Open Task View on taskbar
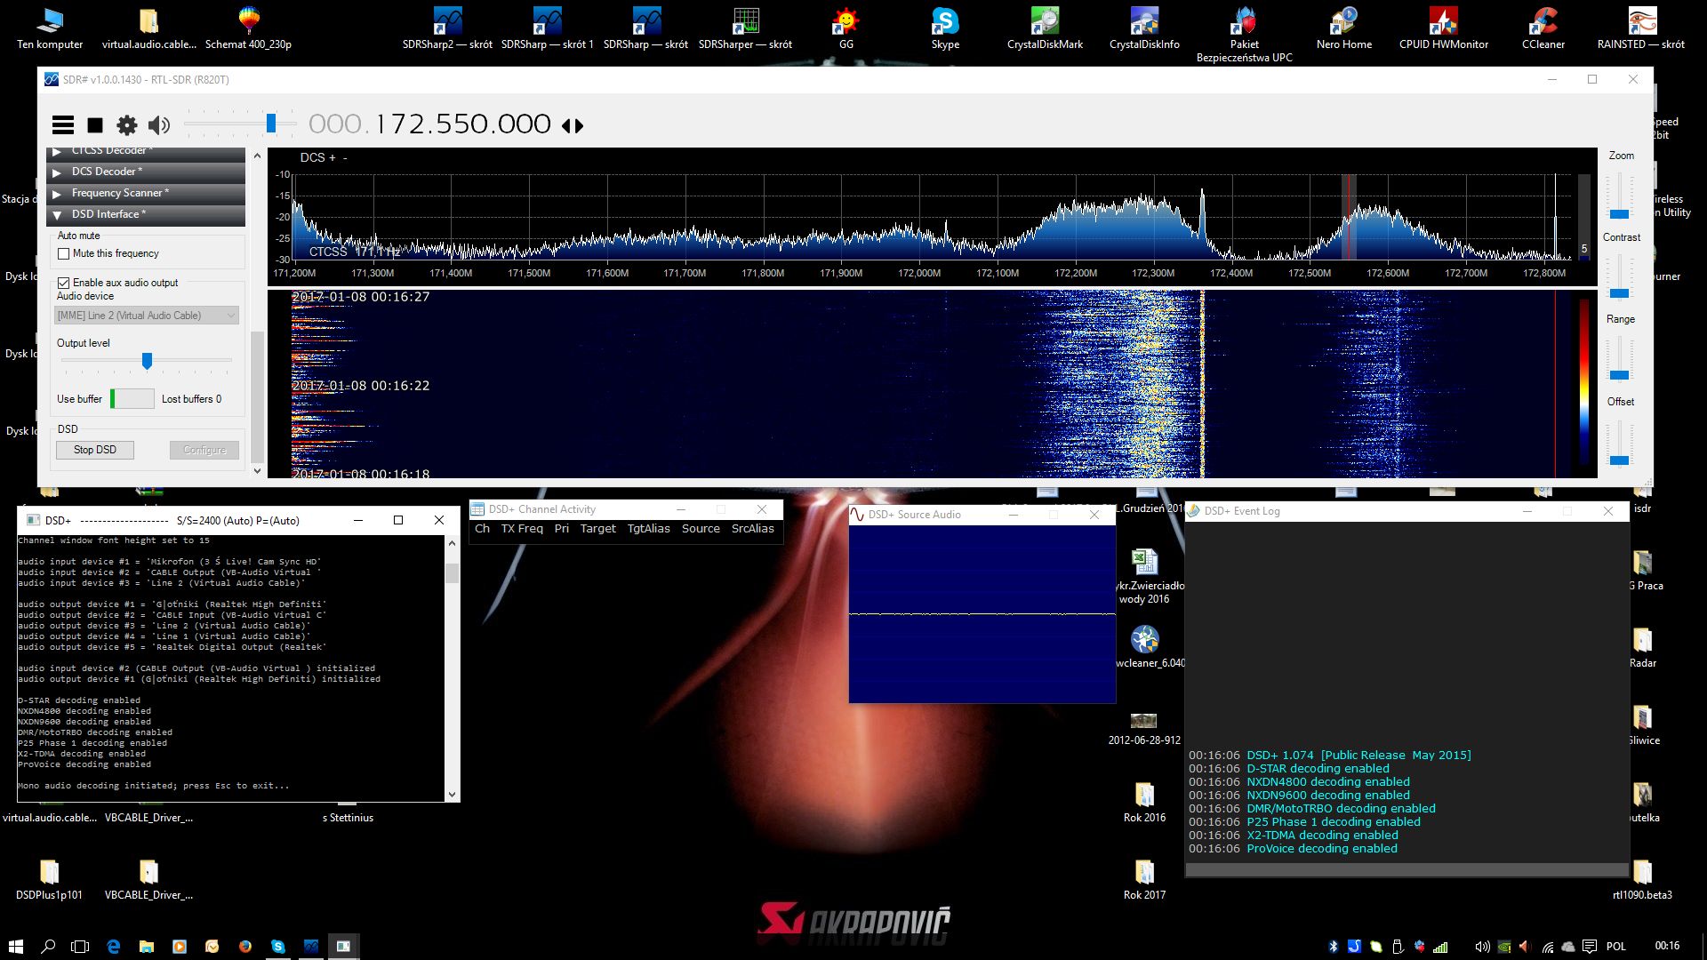This screenshot has height=960, width=1707. 80,946
